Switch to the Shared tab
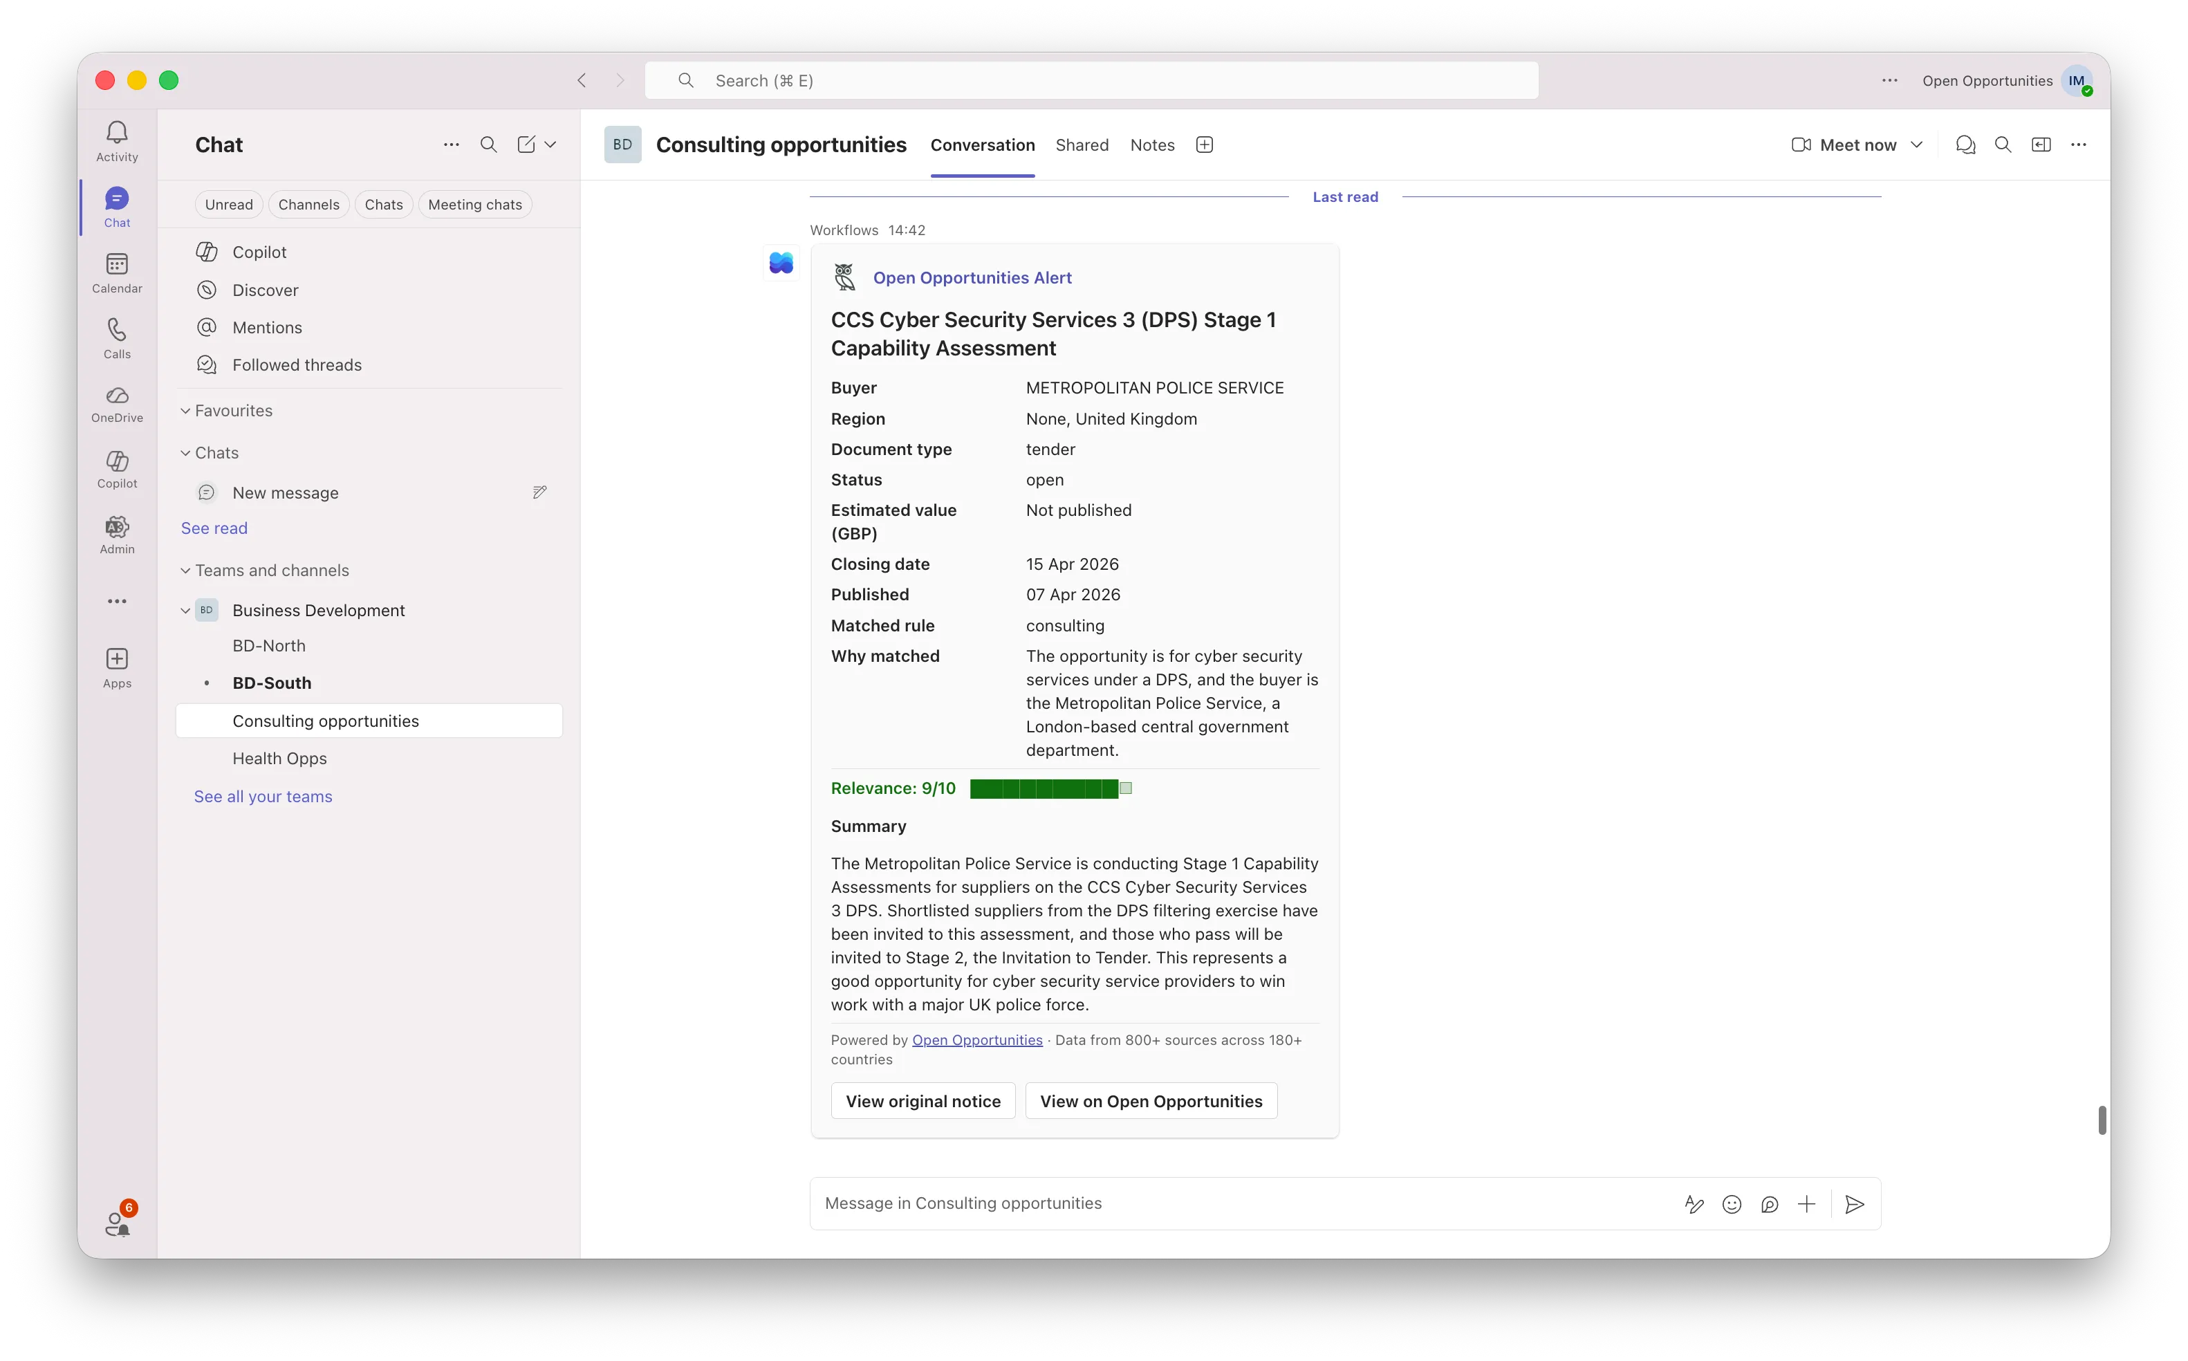Image resolution: width=2188 pixels, height=1361 pixels. 1082,145
